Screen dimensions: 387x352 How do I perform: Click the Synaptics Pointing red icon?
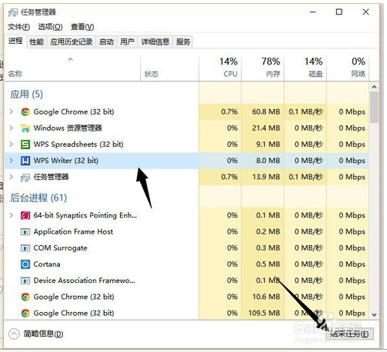25,215
